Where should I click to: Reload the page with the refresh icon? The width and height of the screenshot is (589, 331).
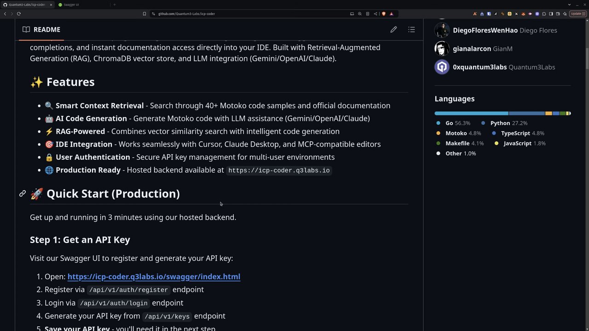click(x=19, y=14)
